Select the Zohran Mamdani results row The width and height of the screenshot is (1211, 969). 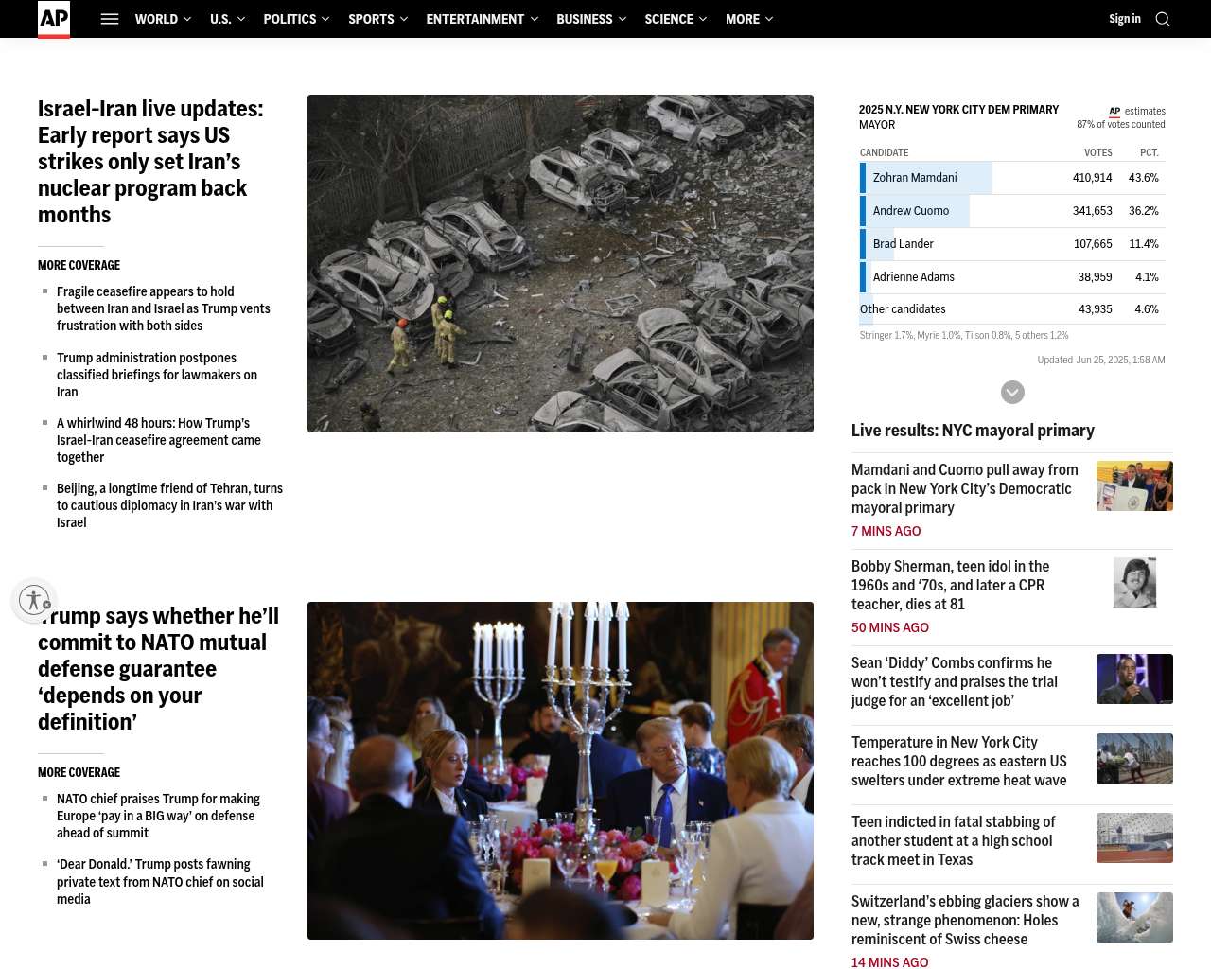[1012, 178]
